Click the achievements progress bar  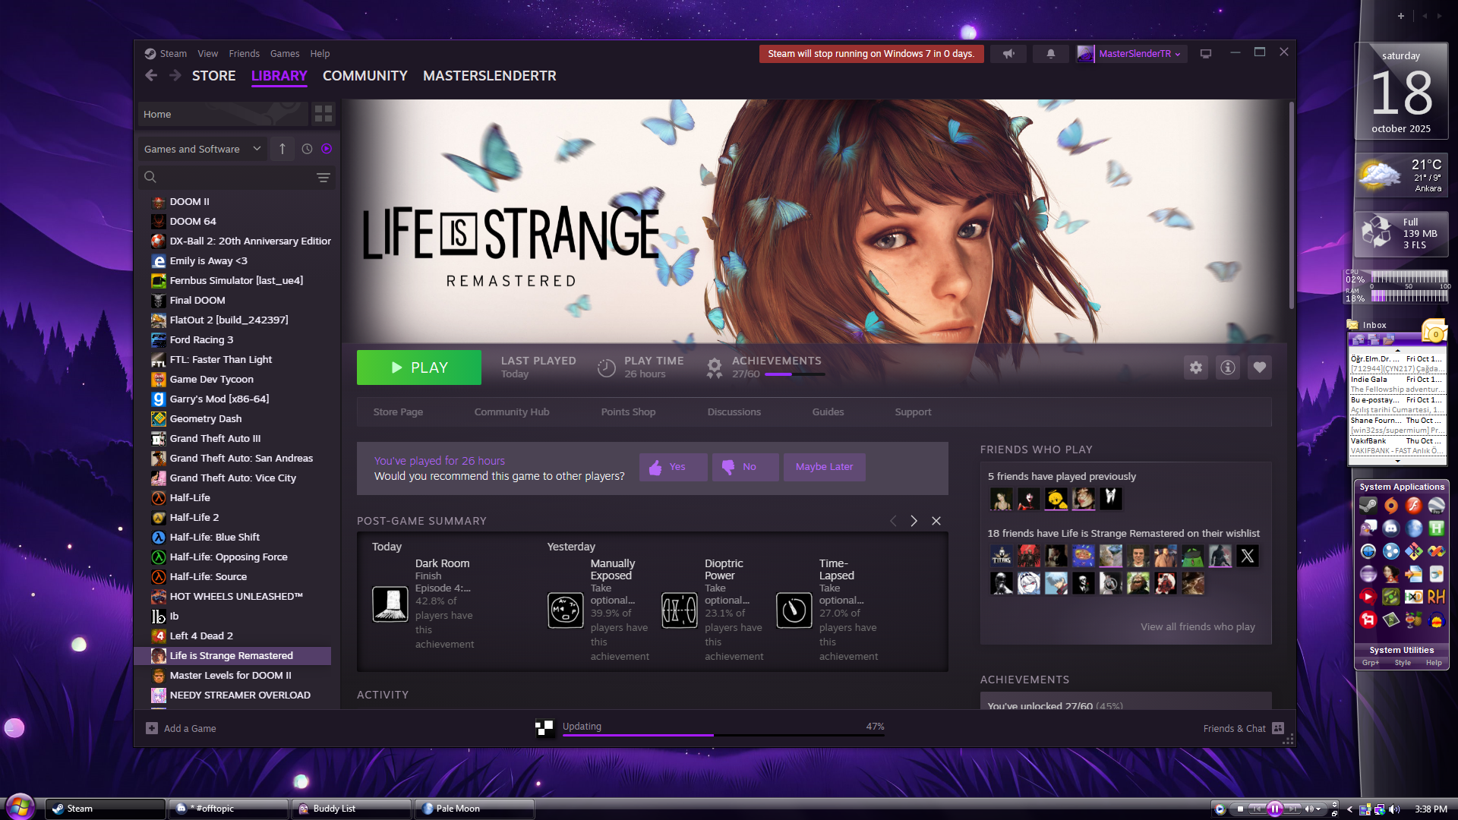tap(794, 374)
